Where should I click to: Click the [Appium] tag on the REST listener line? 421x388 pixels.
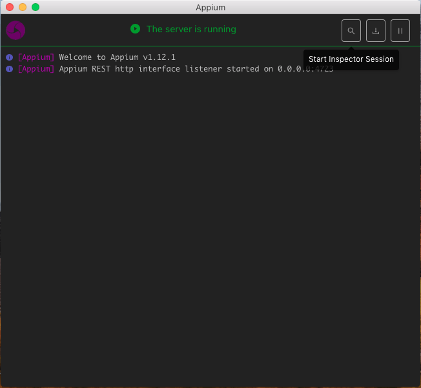click(36, 69)
